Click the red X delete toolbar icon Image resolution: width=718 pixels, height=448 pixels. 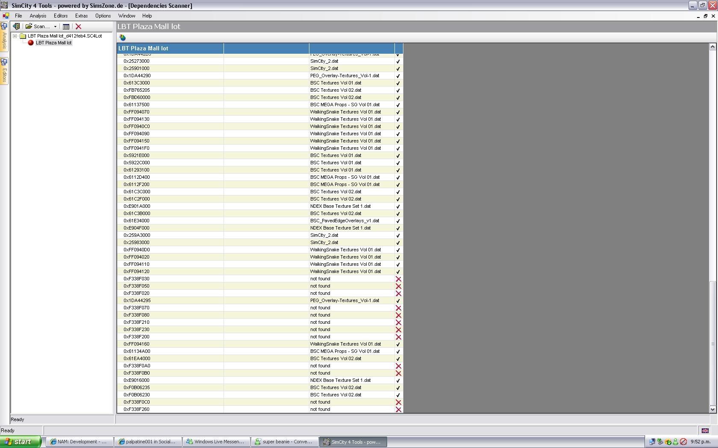pyautogui.click(x=79, y=26)
